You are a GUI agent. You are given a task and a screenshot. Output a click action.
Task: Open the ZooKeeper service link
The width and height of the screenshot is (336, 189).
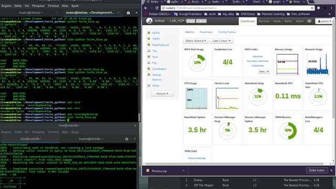point(159,69)
